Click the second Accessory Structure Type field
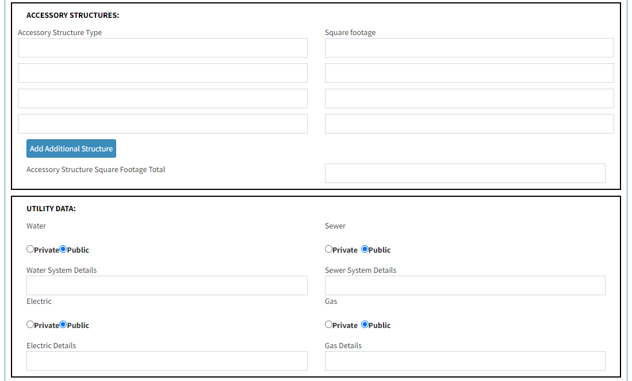The image size is (632, 381). click(x=162, y=73)
